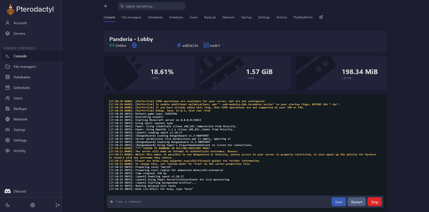429x212 pixels.
Task: Click the hash server ID icon
Action: click(x=179, y=45)
